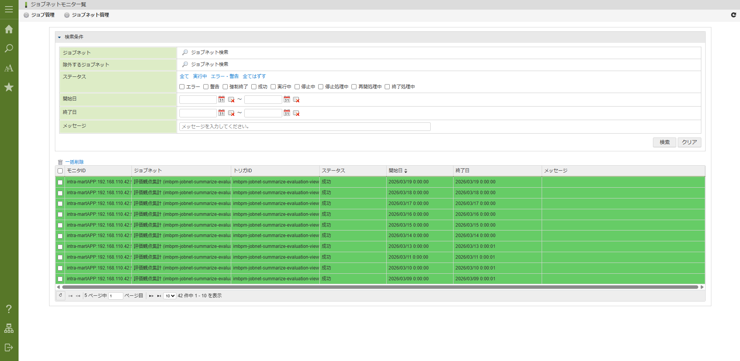
Task: Collapse the 検索条件 section
Action: [x=60, y=37]
